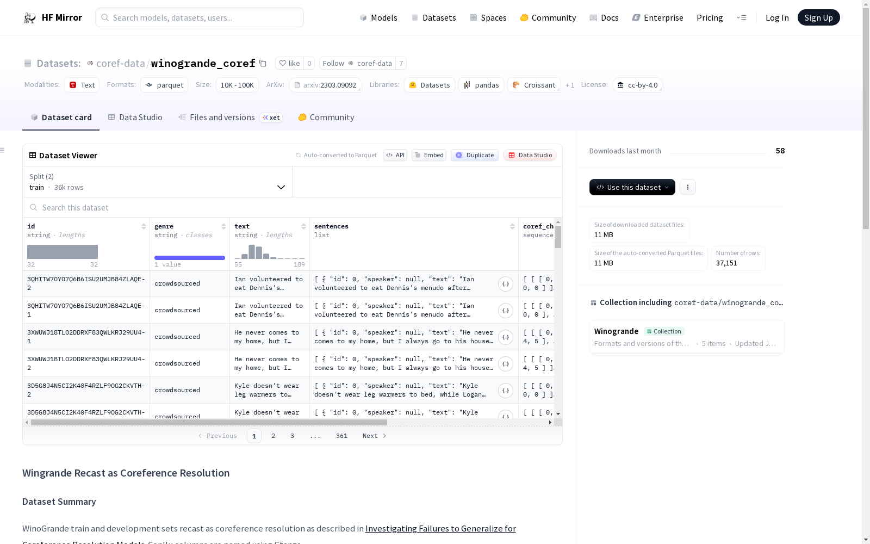Click the id lengths histogram bar
Image resolution: width=870 pixels, height=544 pixels.
[x=63, y=252]
